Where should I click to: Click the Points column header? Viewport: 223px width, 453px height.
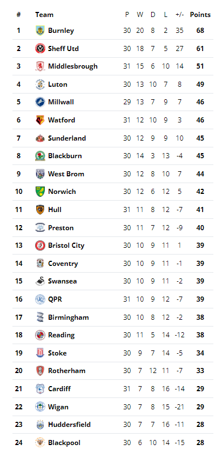[x=200, y=15]
